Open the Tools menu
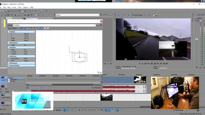 coord(20,7)
